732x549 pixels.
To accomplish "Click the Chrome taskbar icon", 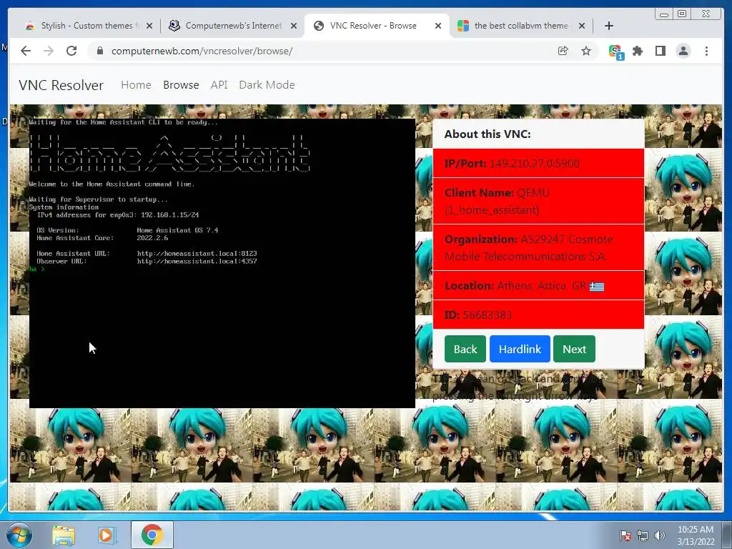I will coord(152,535).
